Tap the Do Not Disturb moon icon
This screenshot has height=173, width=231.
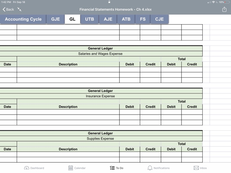[x=217, y=2]
